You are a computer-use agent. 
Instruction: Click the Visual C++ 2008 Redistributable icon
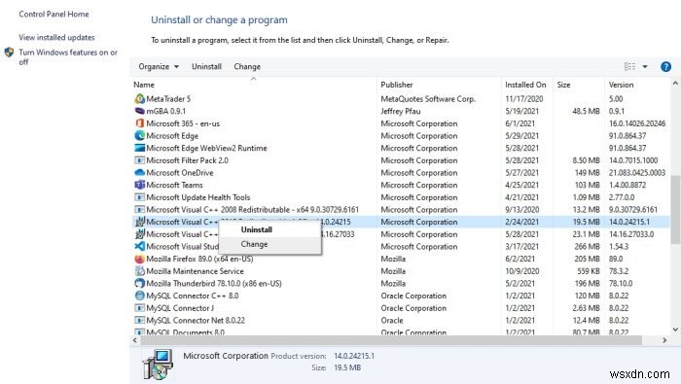[x=139, y=210]
